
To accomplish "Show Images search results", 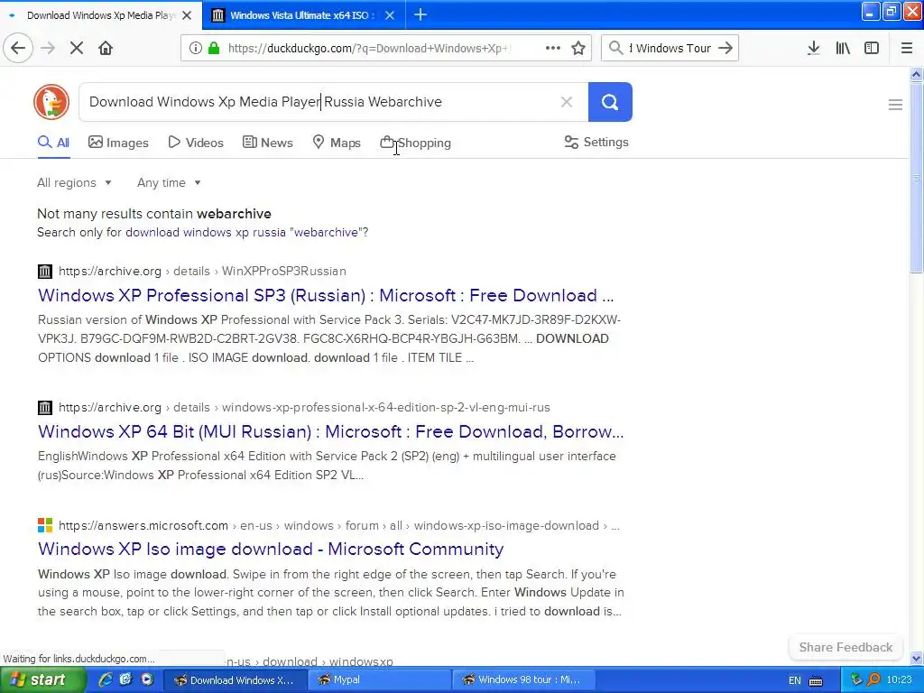I will click(118, 143).
